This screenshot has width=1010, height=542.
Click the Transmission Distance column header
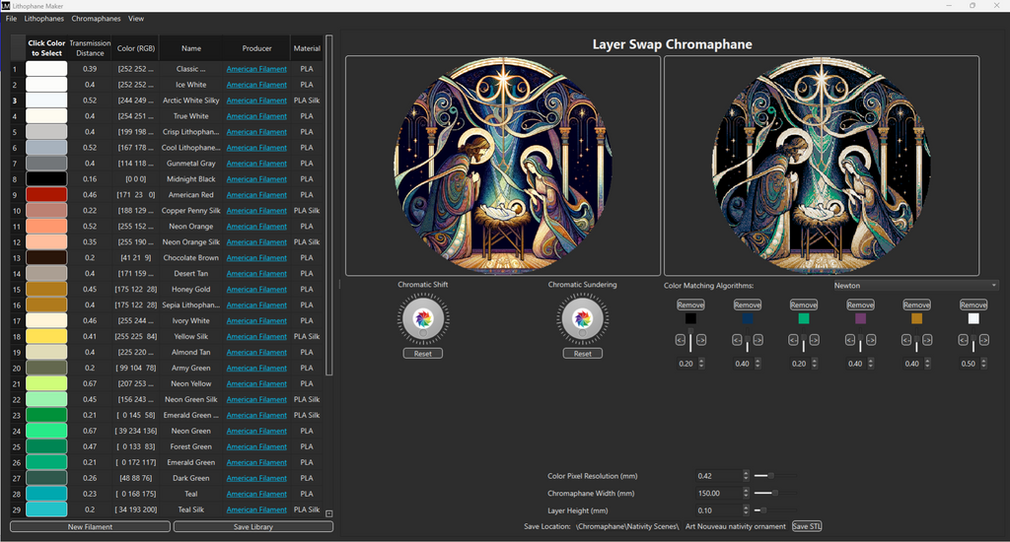[90, 48]
